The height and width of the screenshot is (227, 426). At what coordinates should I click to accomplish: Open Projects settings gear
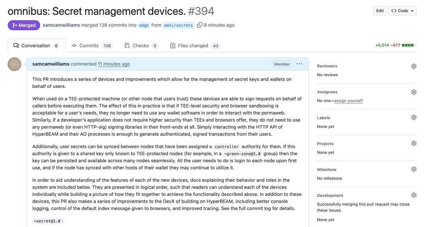point(414,144)
